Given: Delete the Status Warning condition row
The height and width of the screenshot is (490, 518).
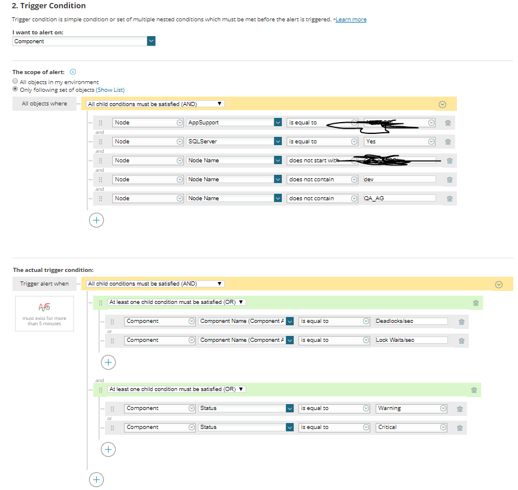Looking at the screenshot, I should [x=459, y=409].
